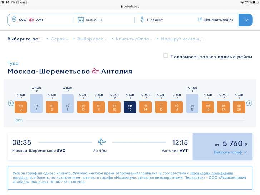Image resolution: width=260 pixels, height=195 pixels.
Task: Expand the blue search bar dropdown chevron
Action: click(246, 20)
